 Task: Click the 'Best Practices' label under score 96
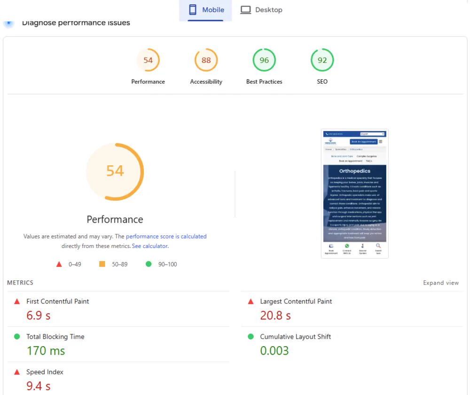click(264, 81)
